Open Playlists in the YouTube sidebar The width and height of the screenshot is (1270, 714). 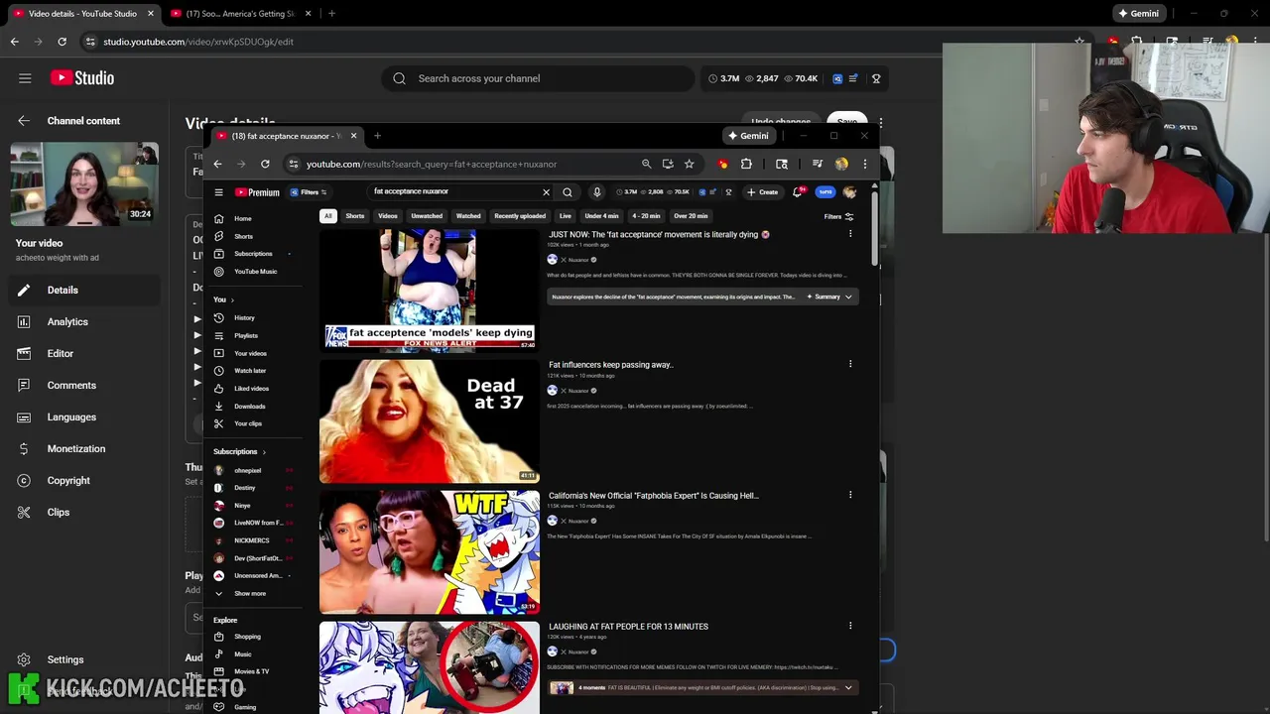[245, 335]
